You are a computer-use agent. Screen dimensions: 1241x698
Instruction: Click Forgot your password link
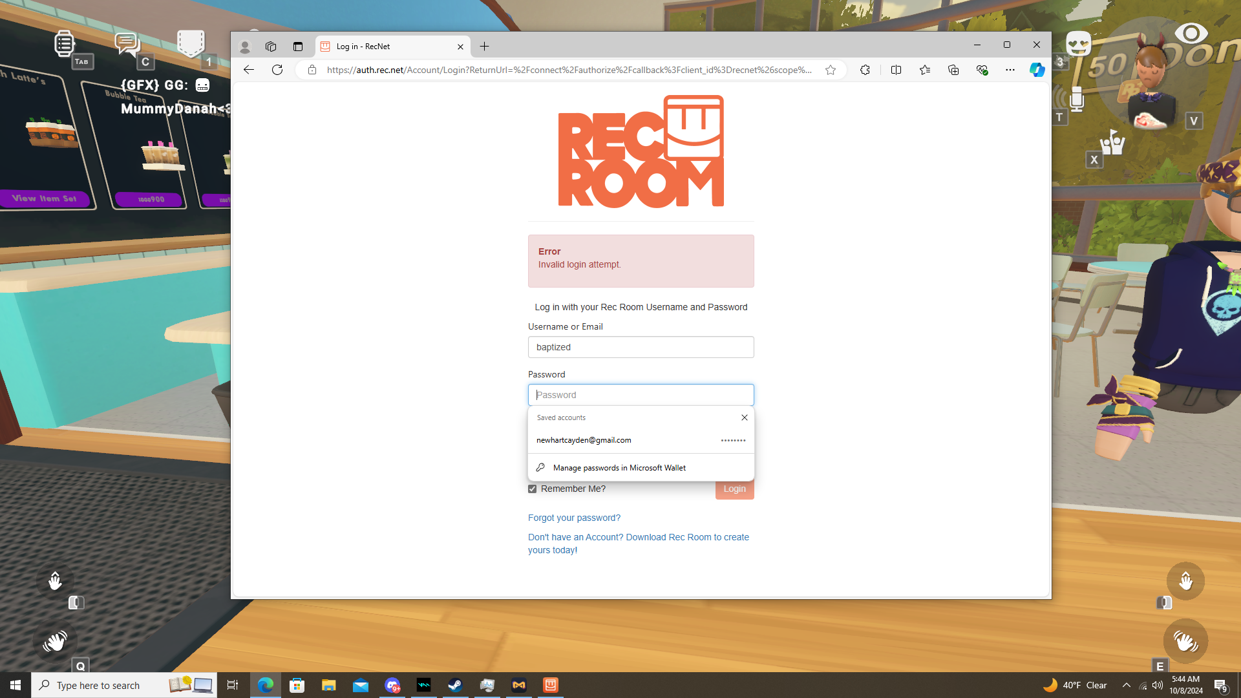574,518
